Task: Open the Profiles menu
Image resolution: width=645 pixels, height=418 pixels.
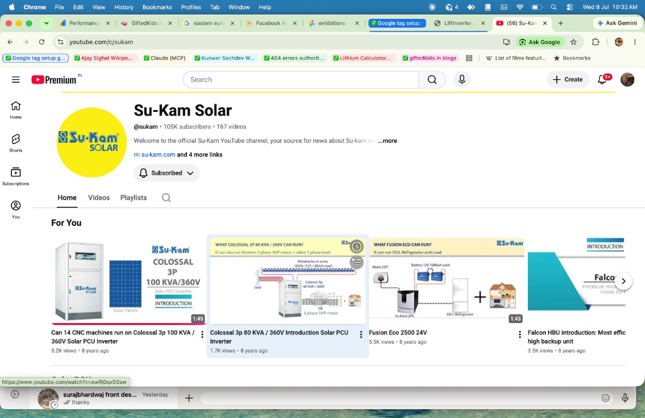Action: pos(191,7)
